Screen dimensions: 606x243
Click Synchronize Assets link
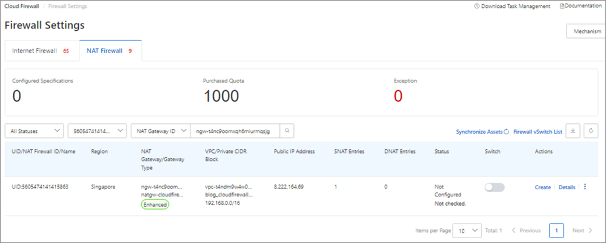click(479, 132)
